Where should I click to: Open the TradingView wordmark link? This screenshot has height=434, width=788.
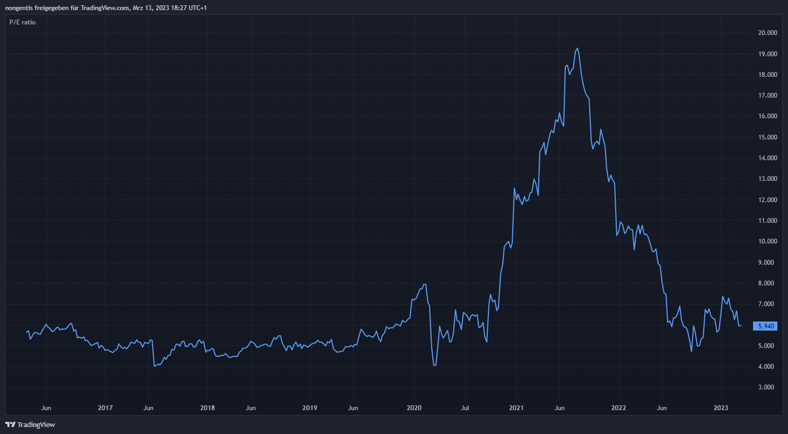coord(36,424)
